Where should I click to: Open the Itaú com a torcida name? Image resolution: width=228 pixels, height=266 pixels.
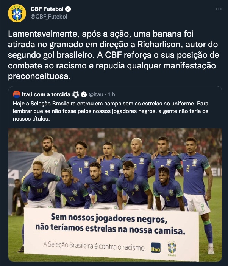tap(46, 94)
